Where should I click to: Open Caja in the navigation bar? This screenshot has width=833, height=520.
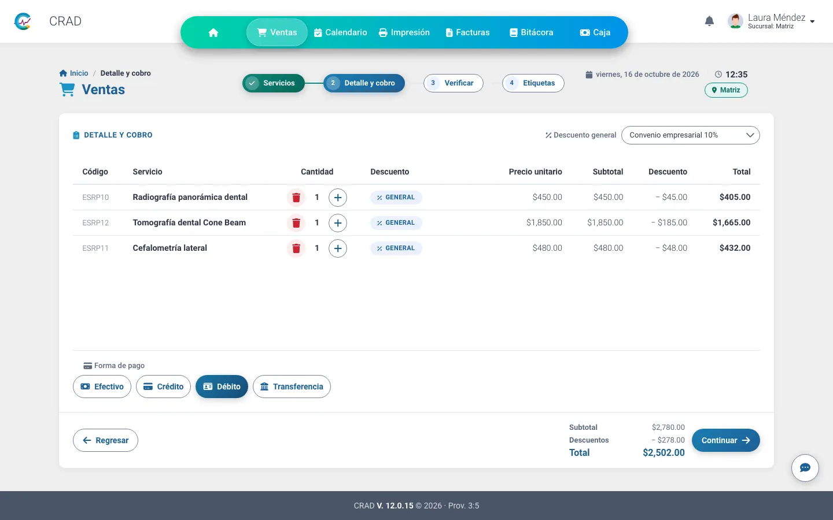click(595, 32)
